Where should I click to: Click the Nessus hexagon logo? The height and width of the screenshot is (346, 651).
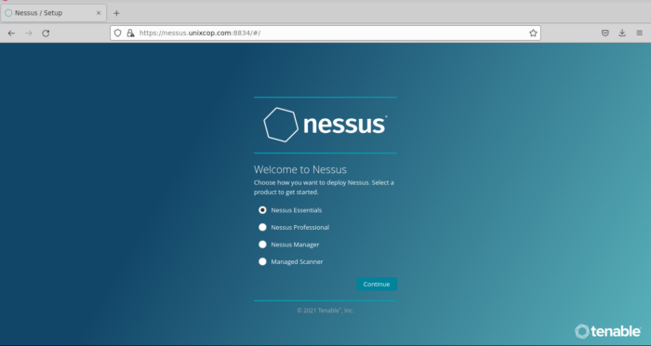tap(281, 125)
